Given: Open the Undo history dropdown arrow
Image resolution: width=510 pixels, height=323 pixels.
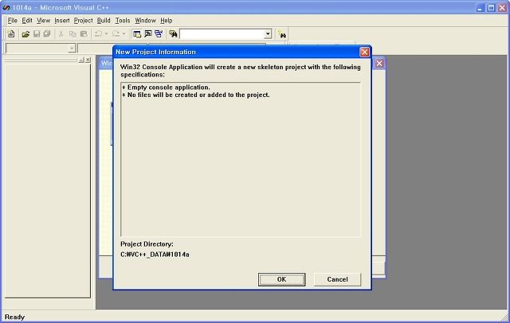Looking at the screenshot, I should [106, 33].
